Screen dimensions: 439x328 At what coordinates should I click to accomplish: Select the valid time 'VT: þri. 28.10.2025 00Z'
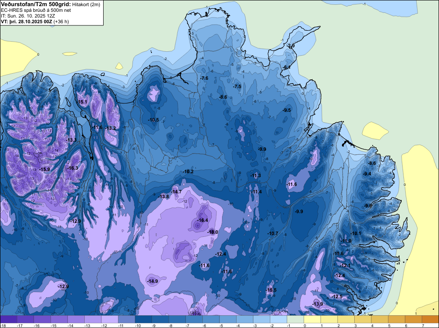[26, 21]
